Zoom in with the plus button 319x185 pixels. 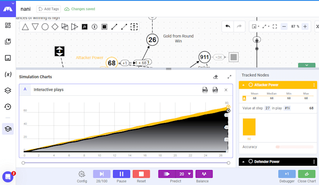coord(305,26)
